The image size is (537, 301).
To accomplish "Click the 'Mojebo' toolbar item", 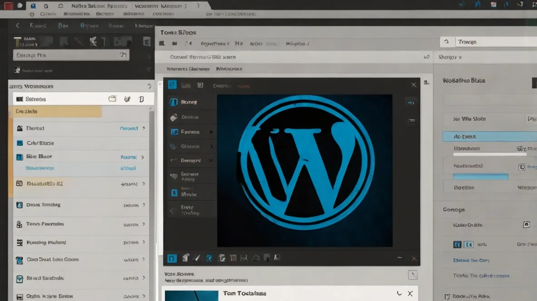I will 297,44.
